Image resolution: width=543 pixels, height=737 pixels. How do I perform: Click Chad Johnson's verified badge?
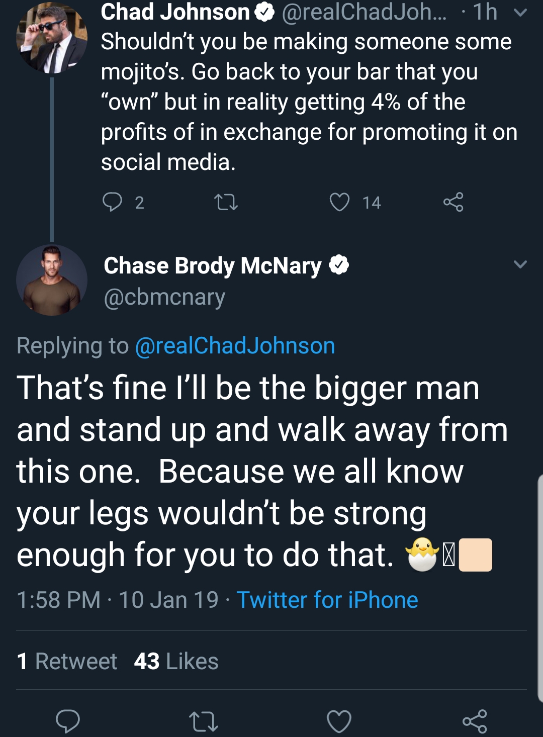click(264, 12)
